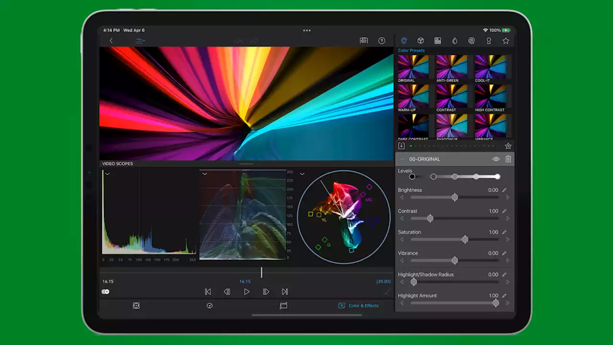Click the Vibrance slider handle

point(454,261)
